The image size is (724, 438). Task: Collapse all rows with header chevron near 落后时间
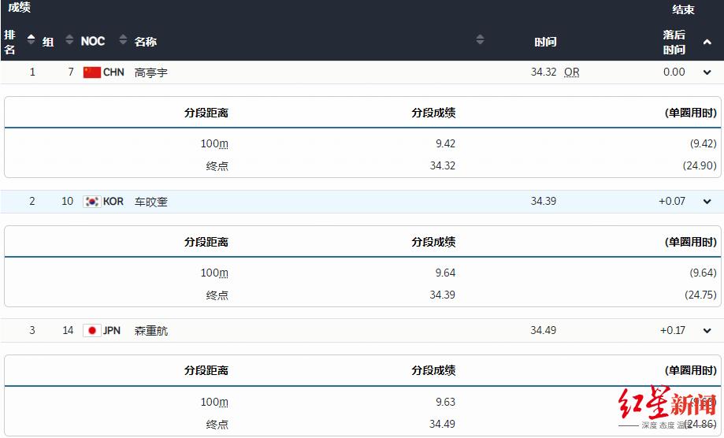point(707,42)
